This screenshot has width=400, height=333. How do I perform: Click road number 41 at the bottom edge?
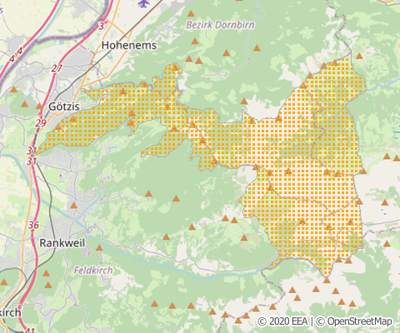coord(30,331)
